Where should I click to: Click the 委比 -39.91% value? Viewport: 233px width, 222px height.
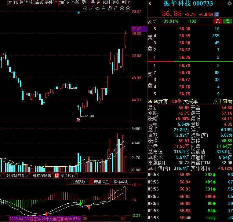[x=170, y=21]
